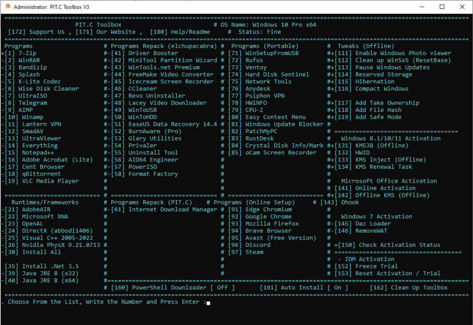Toggle Auto Install option [161] On
Image resolution: width=473 pixels, height=325 pixels.
(x=303, y=288)
